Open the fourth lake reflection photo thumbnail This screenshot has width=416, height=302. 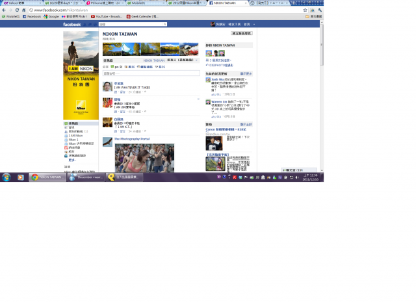click(170, 49)
